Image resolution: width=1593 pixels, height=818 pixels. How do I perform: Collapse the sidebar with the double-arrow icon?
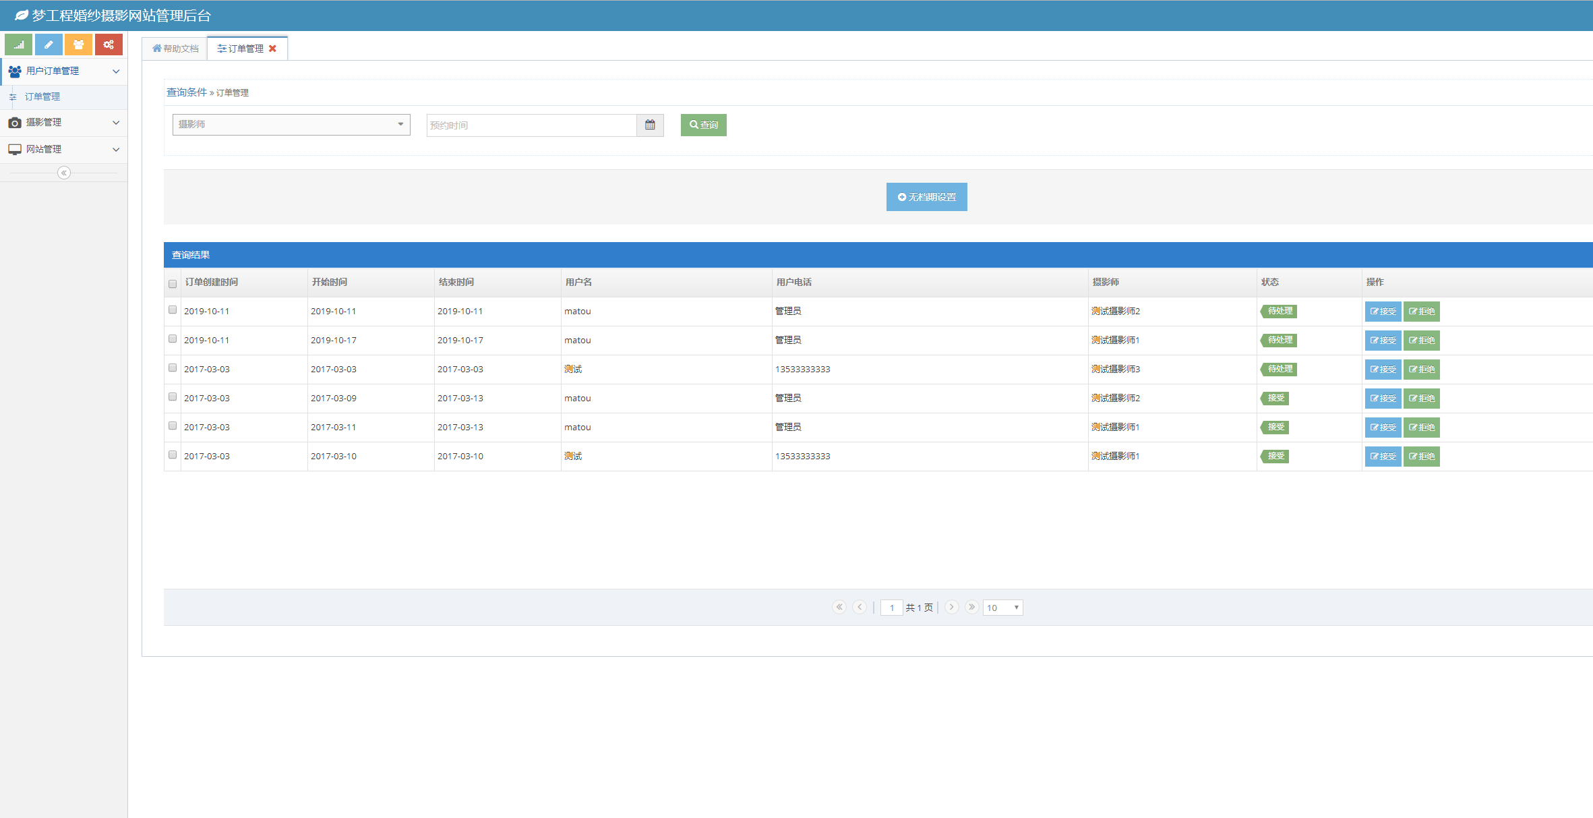[64, 173]
